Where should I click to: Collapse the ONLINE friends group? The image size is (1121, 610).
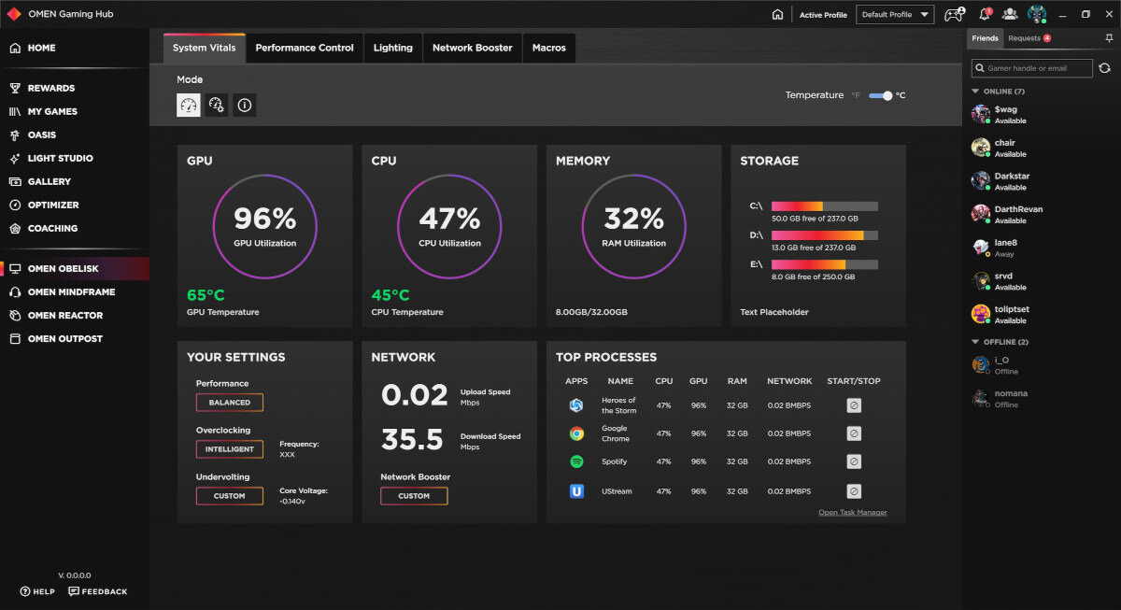point(976,92)
